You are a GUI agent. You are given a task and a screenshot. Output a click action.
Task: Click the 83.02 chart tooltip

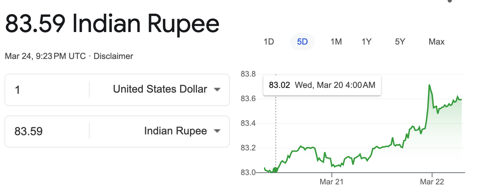click(x=322, y=85)
